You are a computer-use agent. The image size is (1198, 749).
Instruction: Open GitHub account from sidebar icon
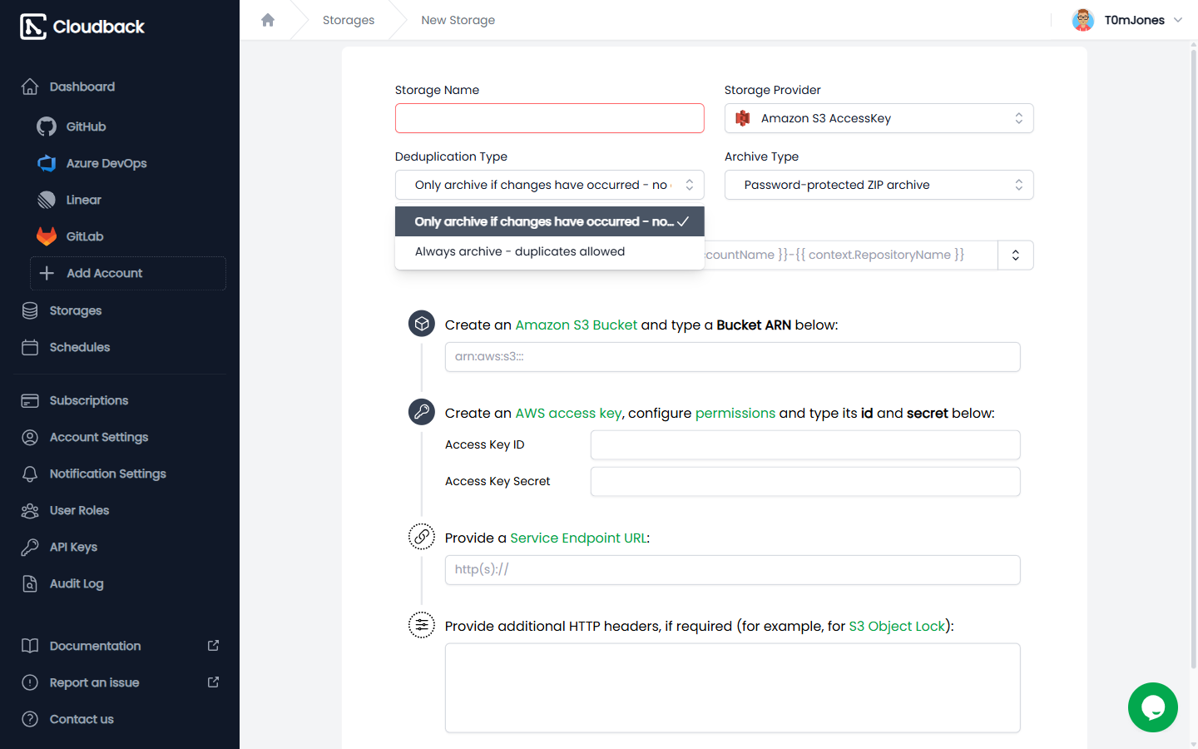coord(47,126)
